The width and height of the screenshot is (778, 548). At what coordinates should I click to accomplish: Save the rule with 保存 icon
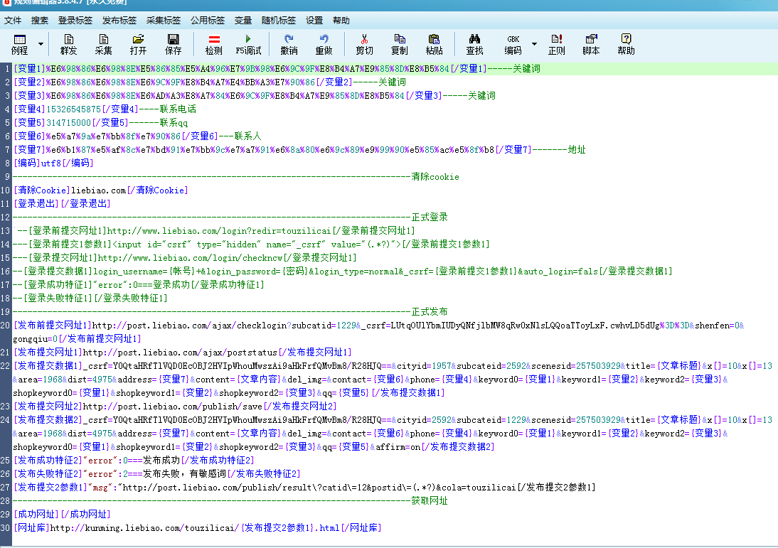tap(173, 44)
